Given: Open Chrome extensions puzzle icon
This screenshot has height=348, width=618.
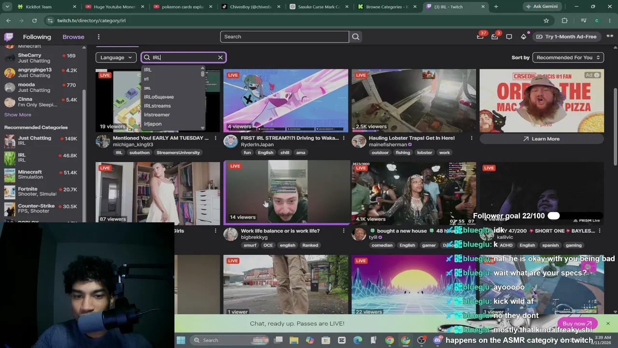Looking at the screenshot, I should (564, 20).
